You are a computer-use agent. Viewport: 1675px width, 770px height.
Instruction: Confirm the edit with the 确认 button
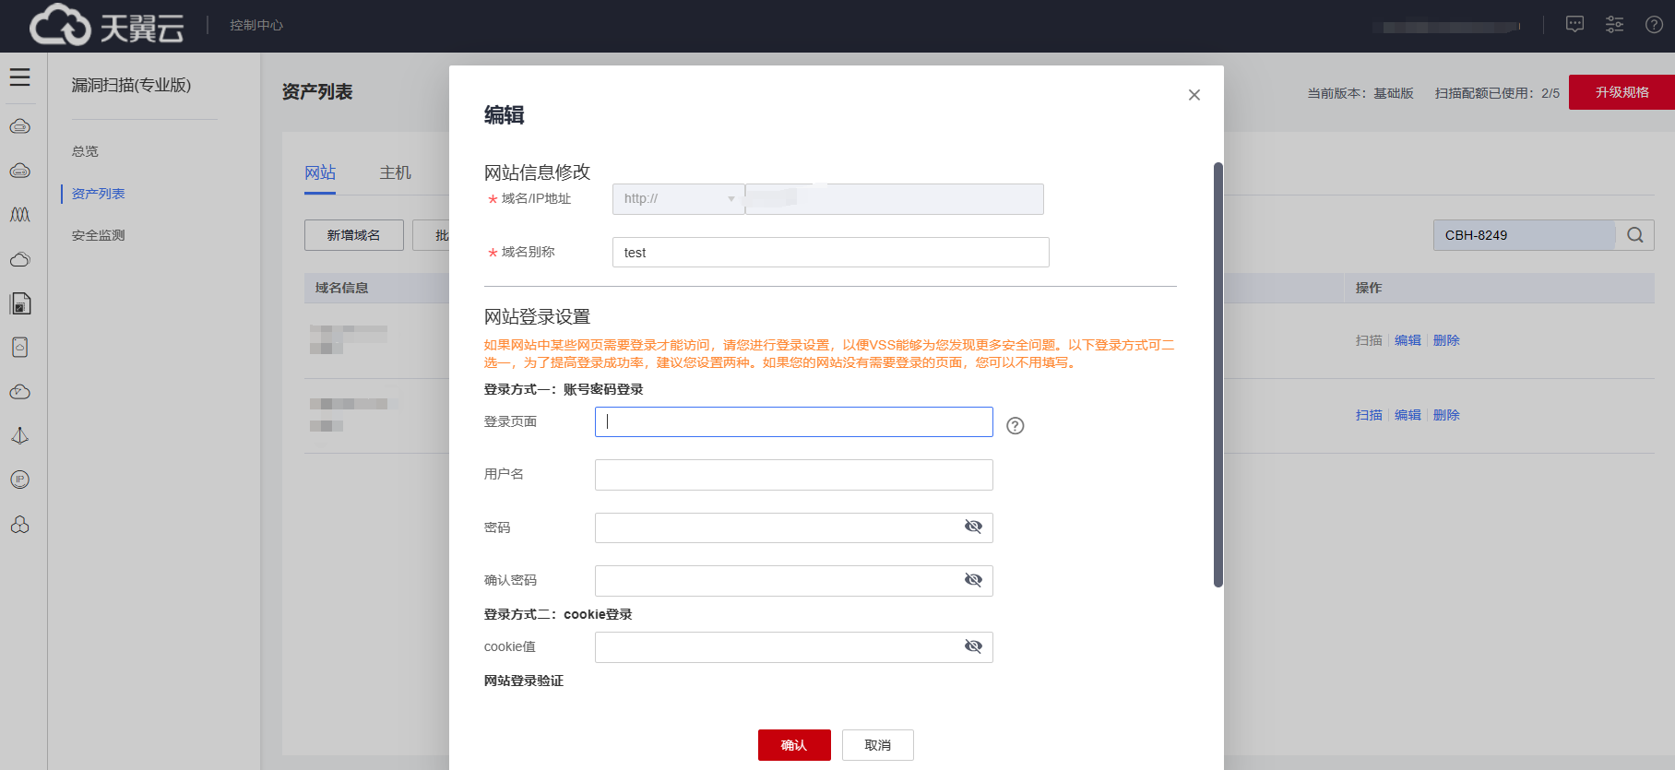point(794,745)
